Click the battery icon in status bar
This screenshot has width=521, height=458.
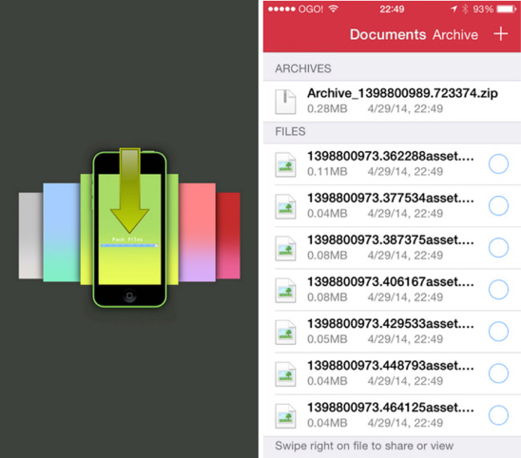point(507,9)
